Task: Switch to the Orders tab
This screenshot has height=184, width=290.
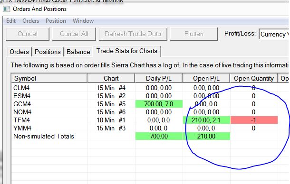Action: (x=19, y=52)
